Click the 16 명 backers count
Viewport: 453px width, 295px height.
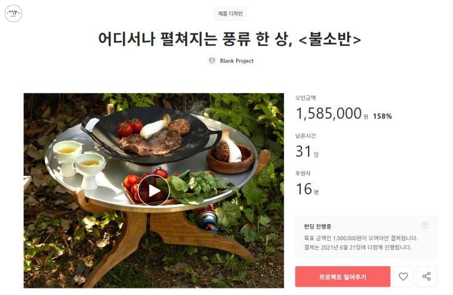coord(307,189)
